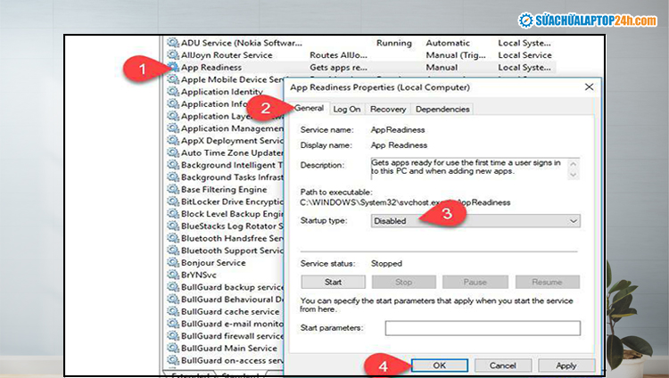This screenshot has width=669, height=378.
Task: Open the Startup type dropdown
Action: (x=475, y=221)
